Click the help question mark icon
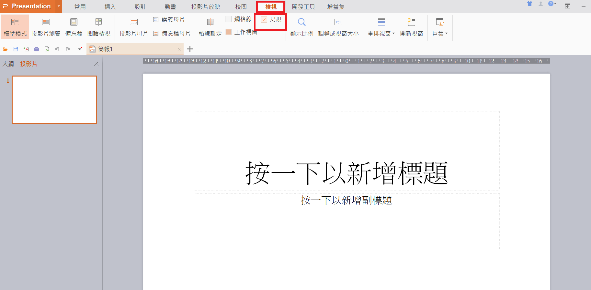591x290 pixels. 551,4
